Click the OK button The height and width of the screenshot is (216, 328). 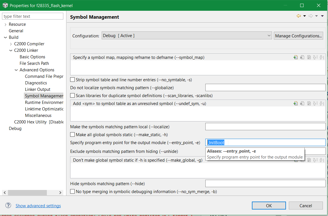[x=269, y=206]
